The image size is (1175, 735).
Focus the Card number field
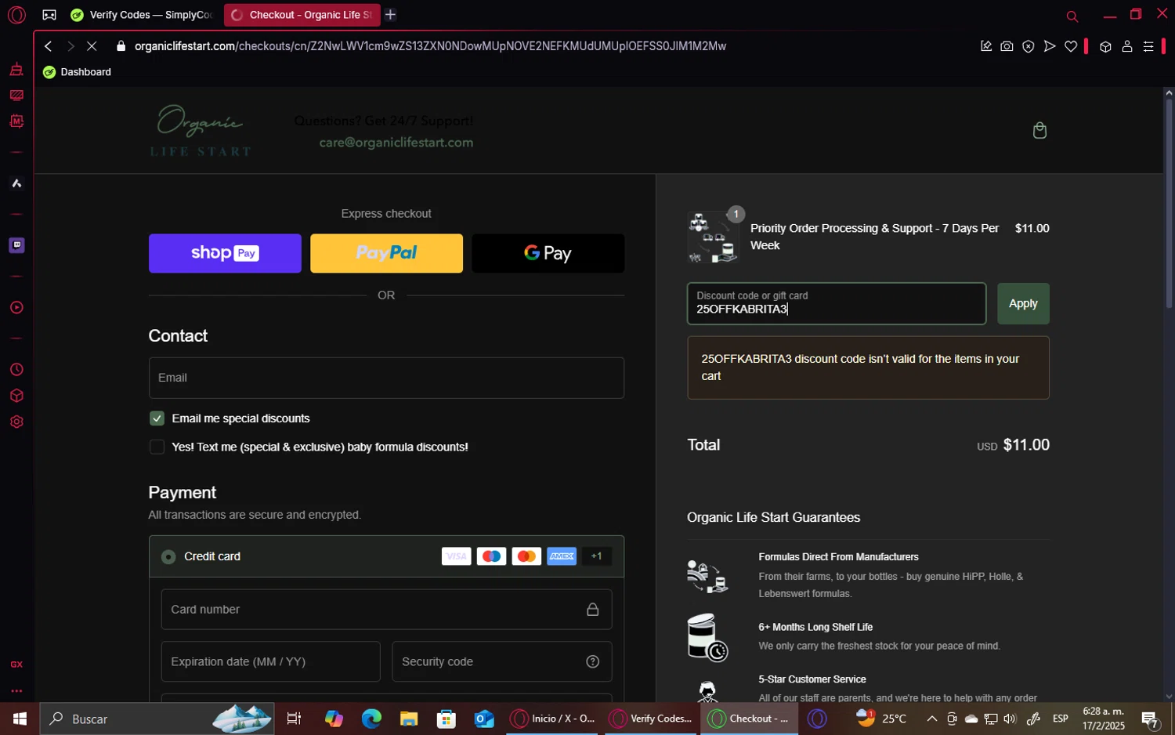[x=386, y=609]
